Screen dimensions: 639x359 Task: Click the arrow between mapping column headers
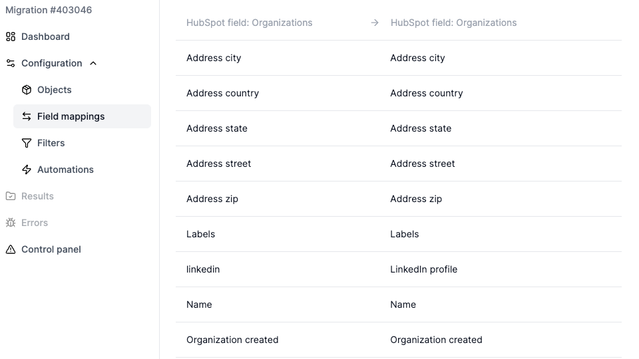click(375, 23)
